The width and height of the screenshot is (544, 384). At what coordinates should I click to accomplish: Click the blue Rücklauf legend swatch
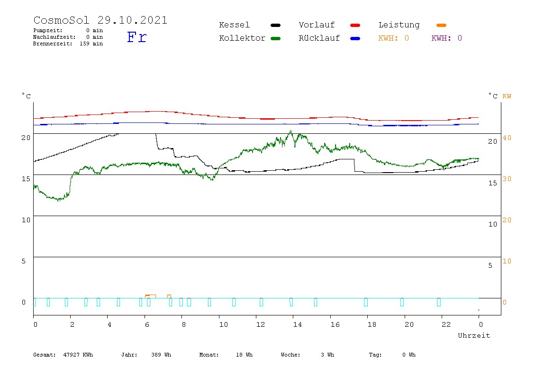355,38
